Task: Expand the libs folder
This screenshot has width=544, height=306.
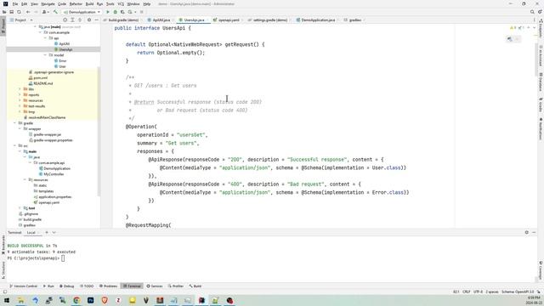Action: pyautogui.click(x=20, y=89)
